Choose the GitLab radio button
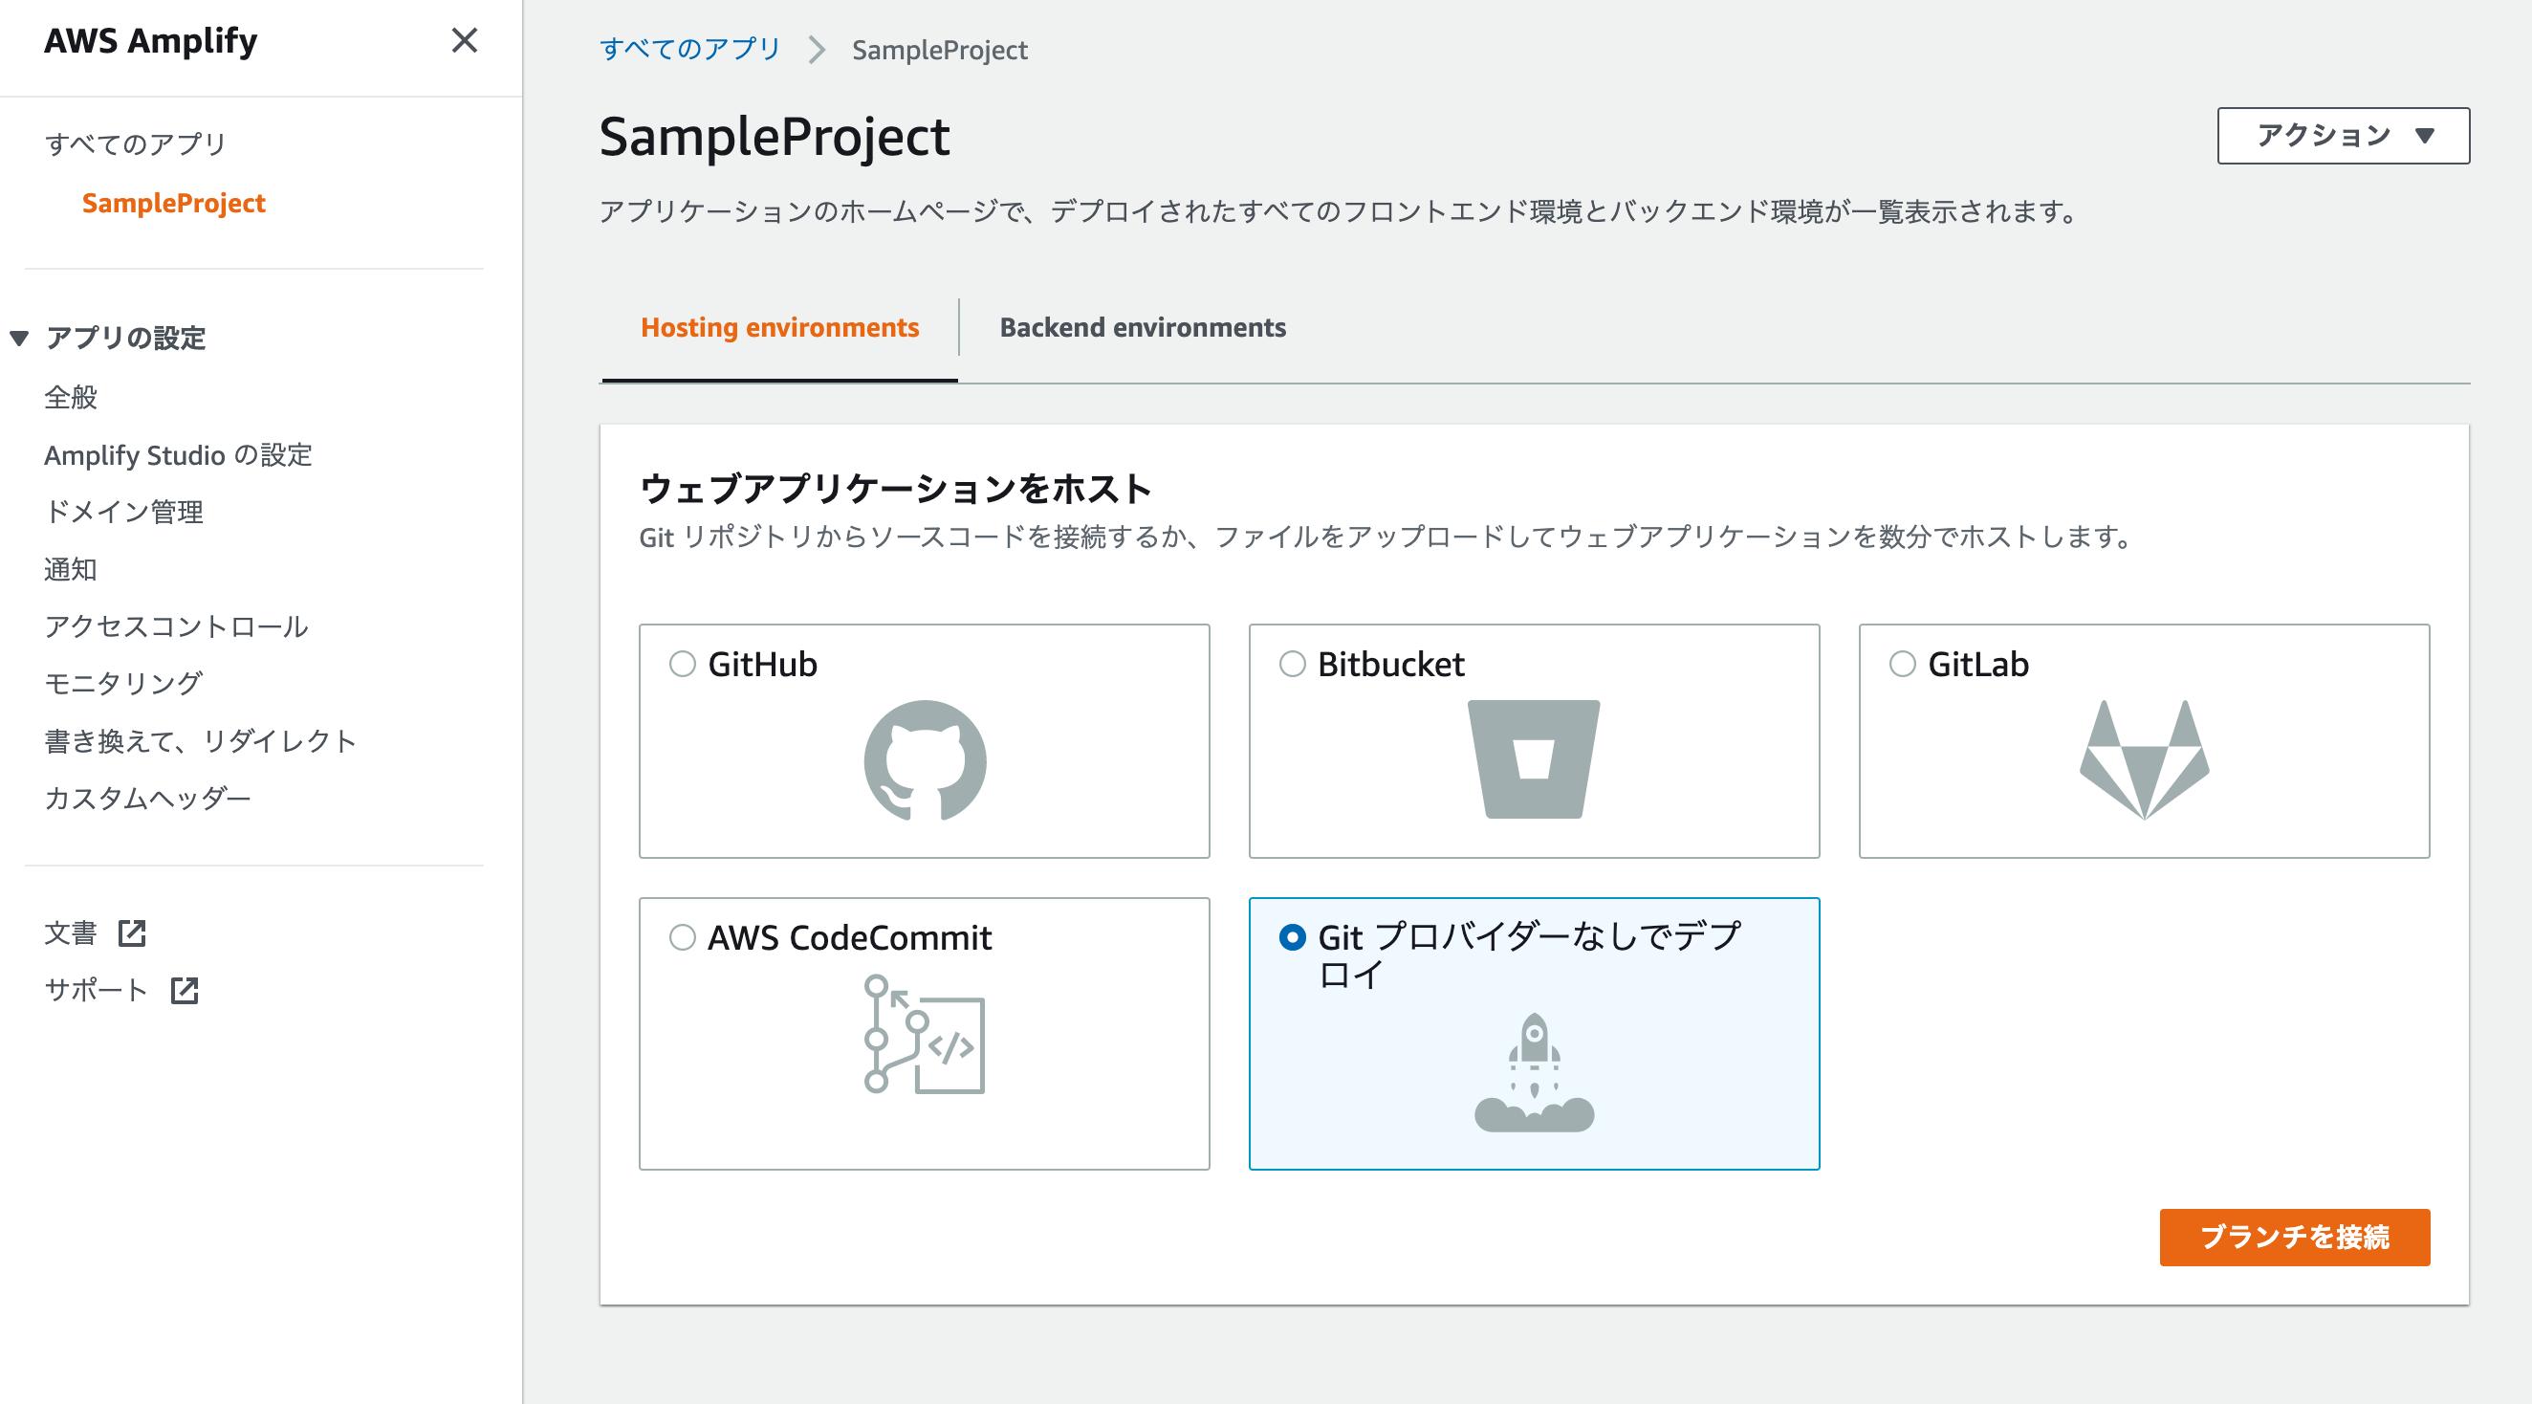Screen dimensions: 2532x1404 coord(1902,664)
